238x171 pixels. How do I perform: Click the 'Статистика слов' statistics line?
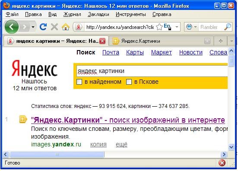(x=110, y=106)
